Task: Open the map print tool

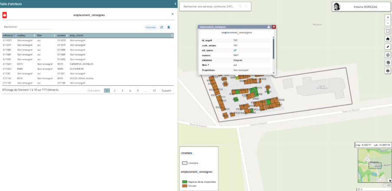Action: point(388,71)
